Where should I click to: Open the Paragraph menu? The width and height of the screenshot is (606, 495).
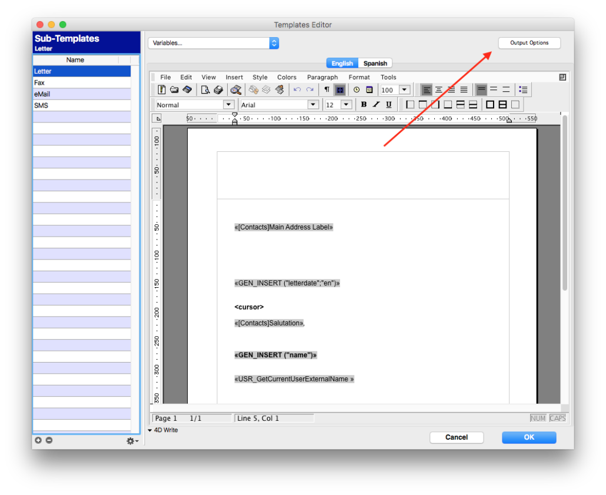pyautogui.click(x=322, y=77)
